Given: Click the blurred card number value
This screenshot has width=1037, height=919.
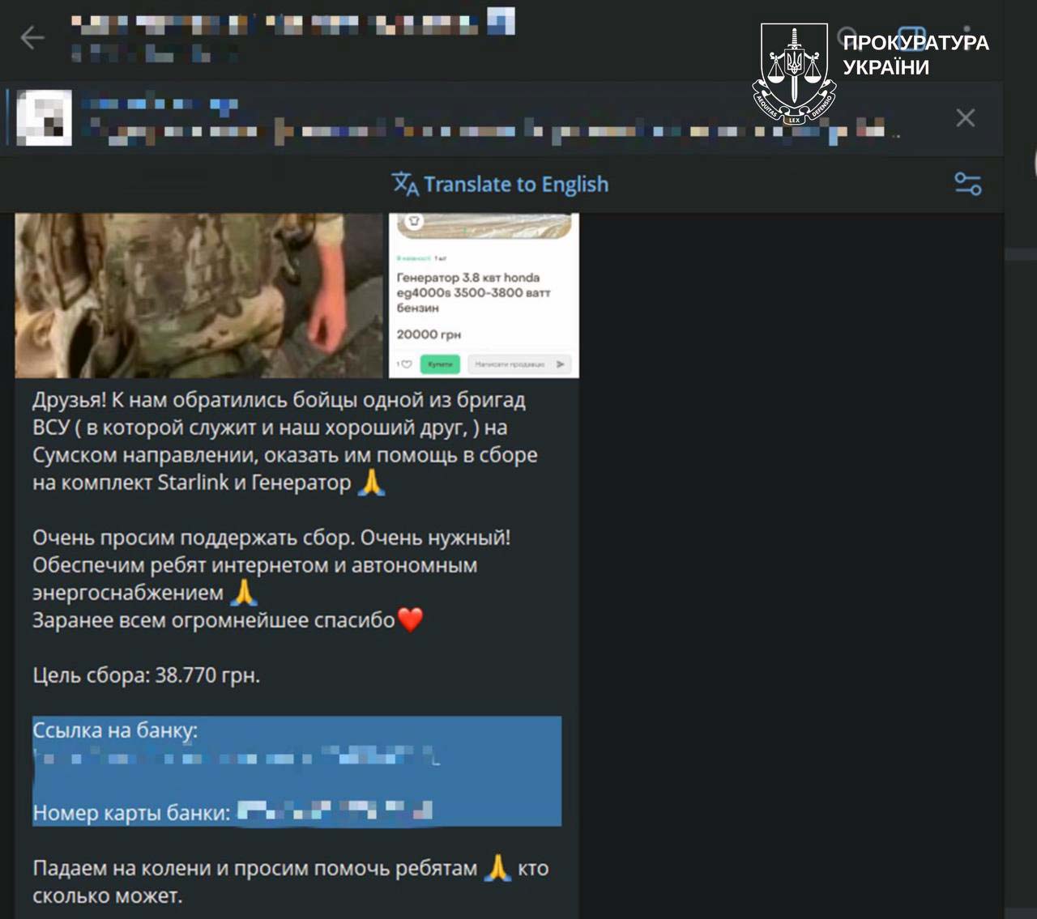Looking at the screenshot, I should click(335, 810).
